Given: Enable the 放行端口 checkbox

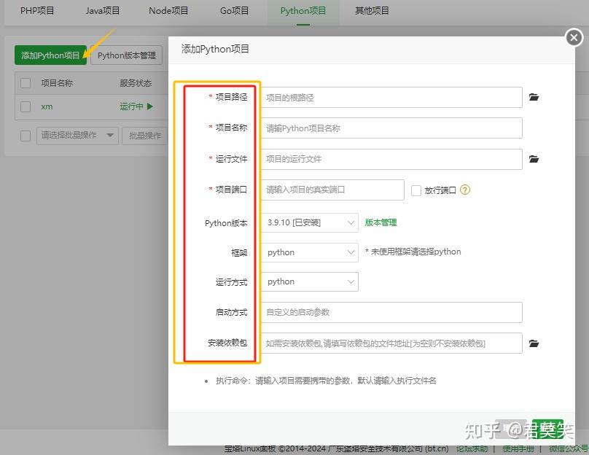Looking at the screenshot, I should (x=416, y=190).
